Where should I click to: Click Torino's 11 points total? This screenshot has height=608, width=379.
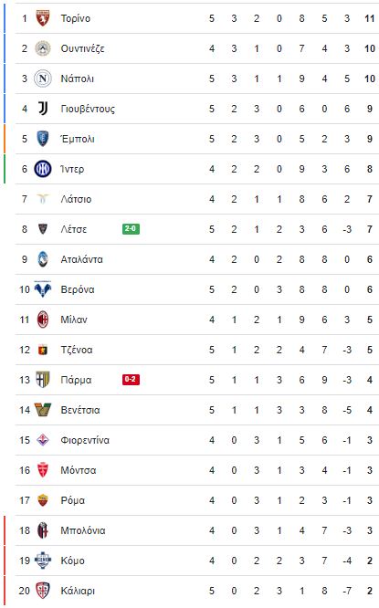(x=370, y=18)
